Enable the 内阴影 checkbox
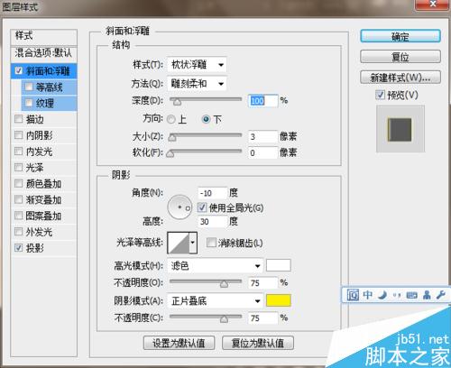Image resolution: width=451 pixels, height=368 pixels. click(x=19, y=135)
